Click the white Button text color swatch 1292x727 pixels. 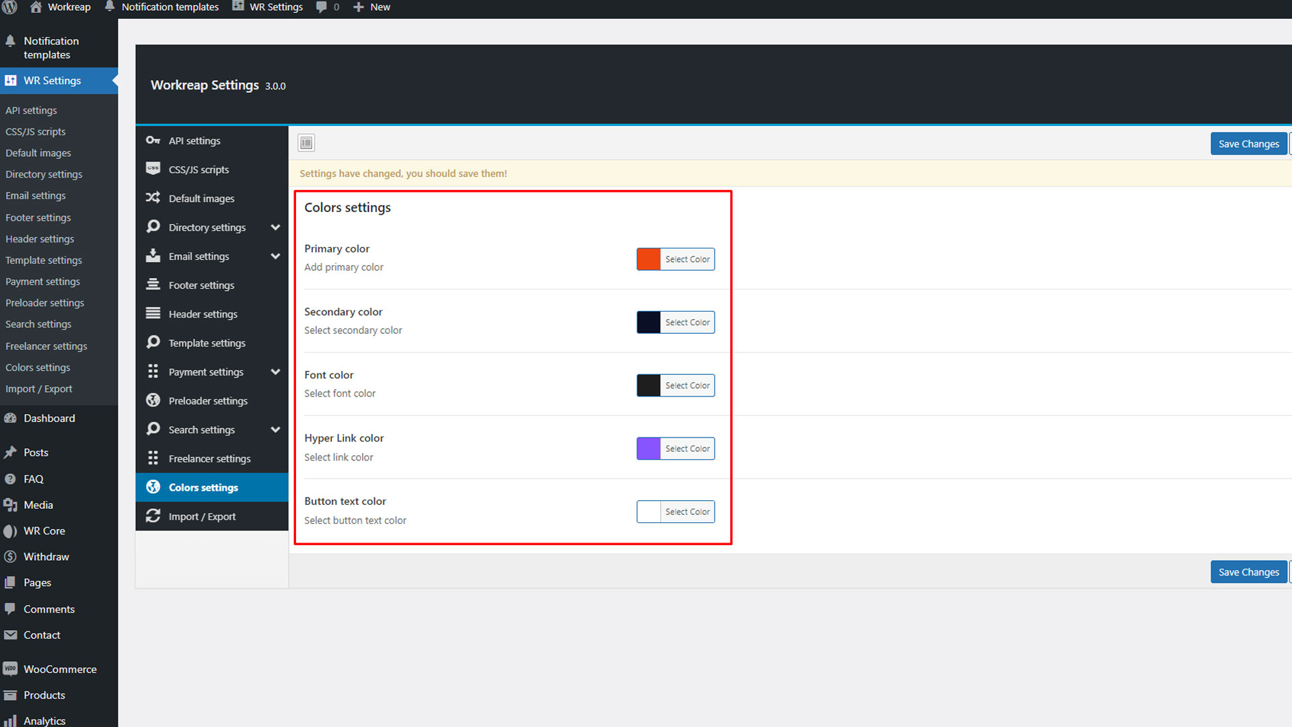pos(649,512)
